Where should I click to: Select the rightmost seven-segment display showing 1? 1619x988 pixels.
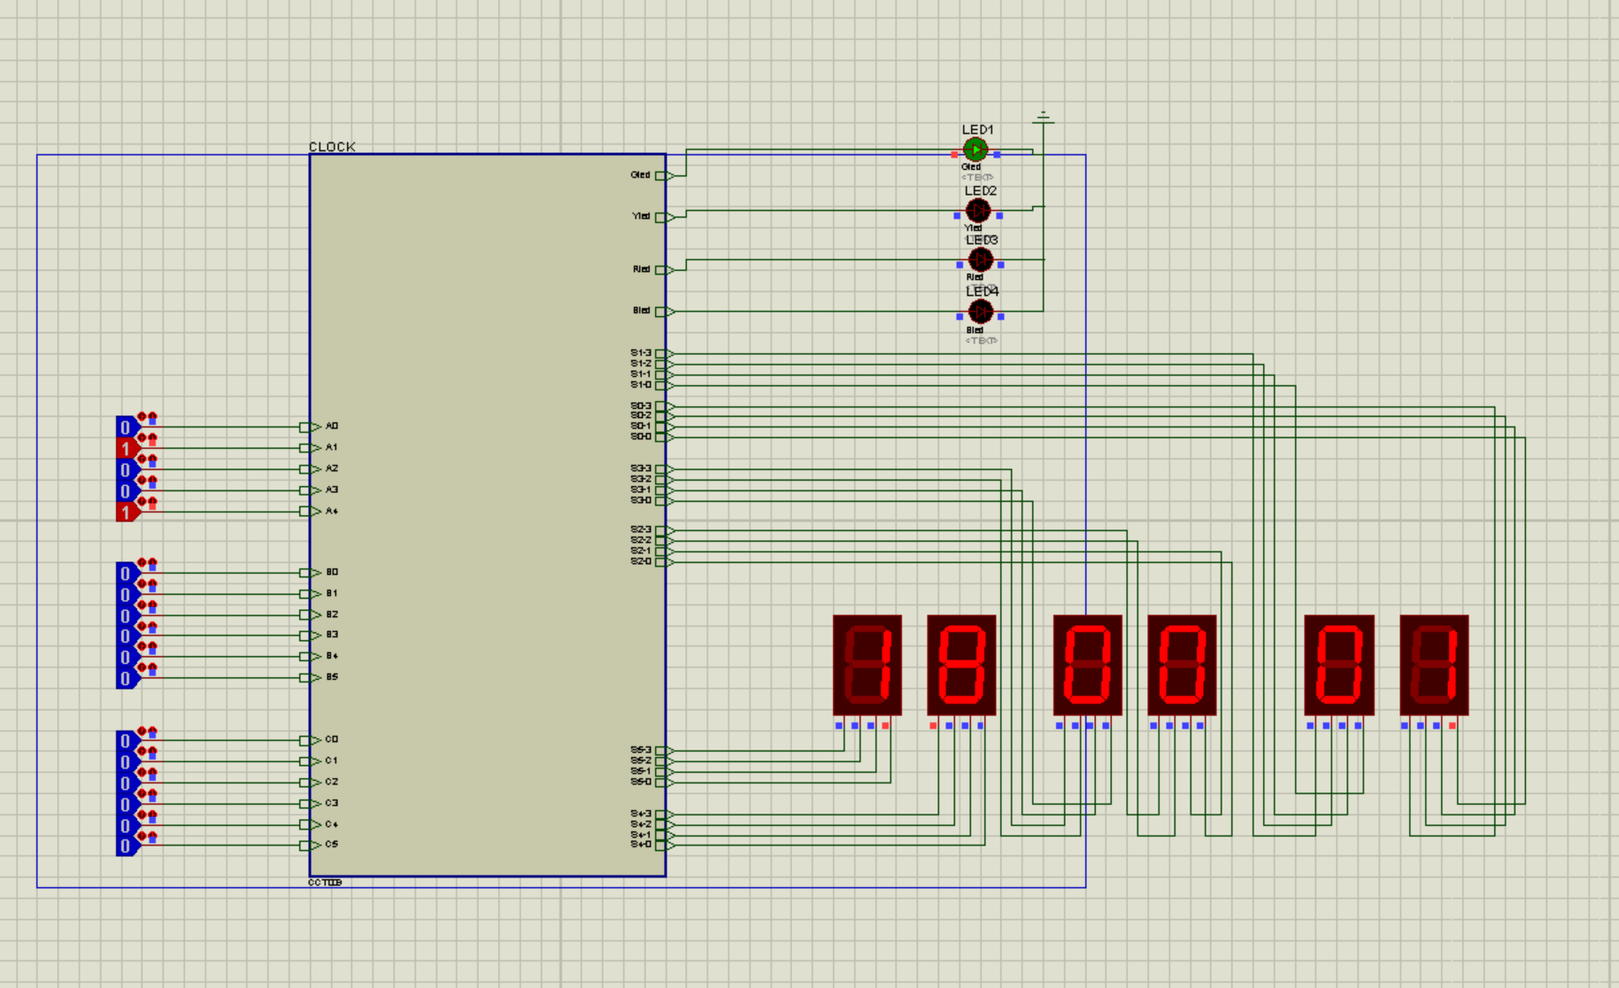1434,665
